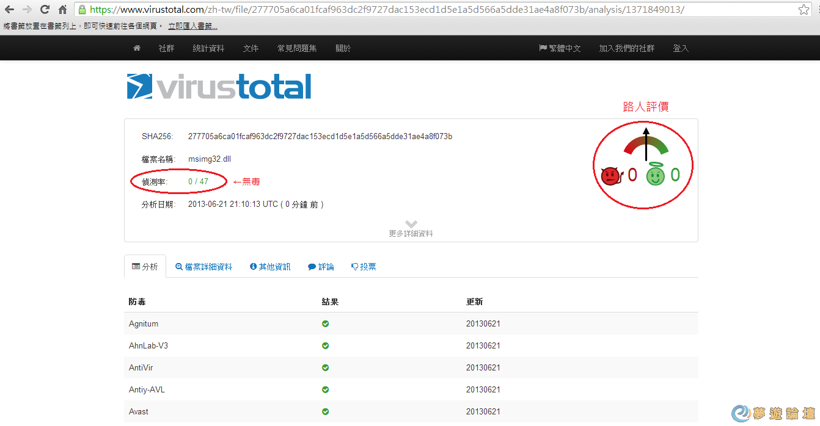Open the browser home page icon
820x426 pixels.
coord(62,10)
